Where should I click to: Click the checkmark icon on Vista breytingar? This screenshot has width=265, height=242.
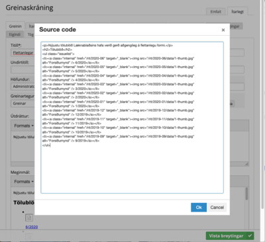click(250, 236)
